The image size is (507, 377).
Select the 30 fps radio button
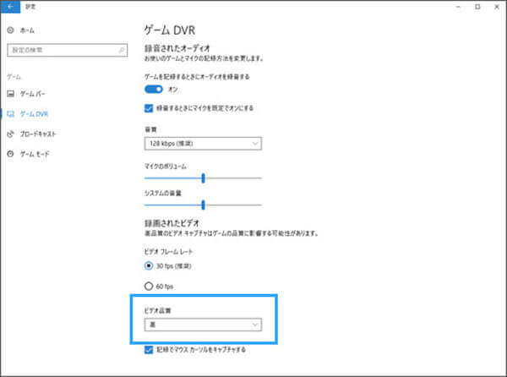pos(149,266)
